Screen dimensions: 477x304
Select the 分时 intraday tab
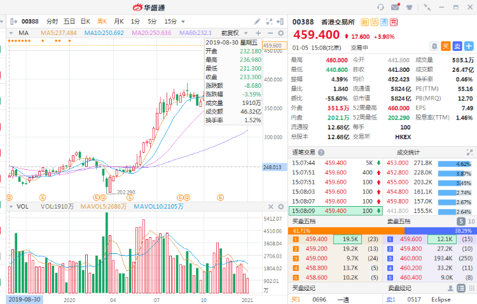pos(52,21)
